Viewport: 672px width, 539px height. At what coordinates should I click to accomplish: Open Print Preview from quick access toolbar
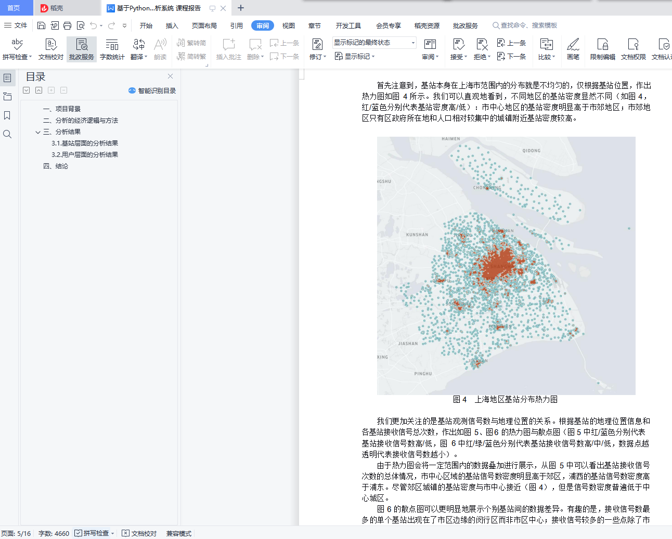[x=81, y=25]
